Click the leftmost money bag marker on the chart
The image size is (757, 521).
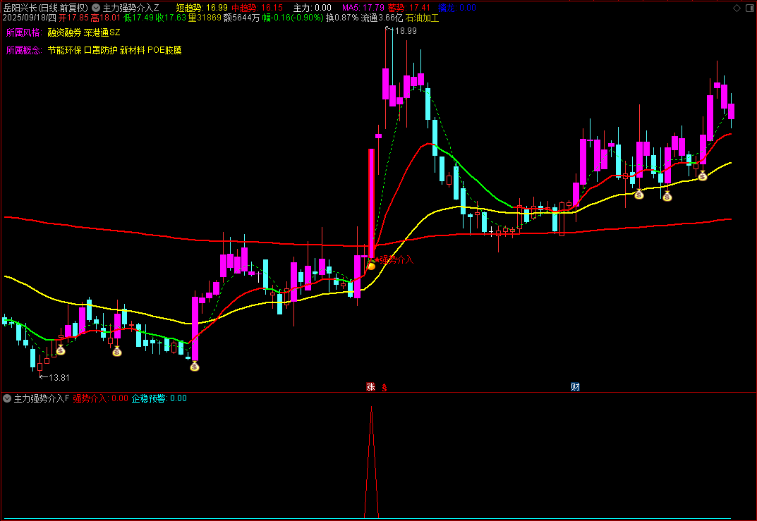click(x=61, y=350)
